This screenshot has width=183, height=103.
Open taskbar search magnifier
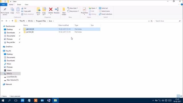click(9, 100)
